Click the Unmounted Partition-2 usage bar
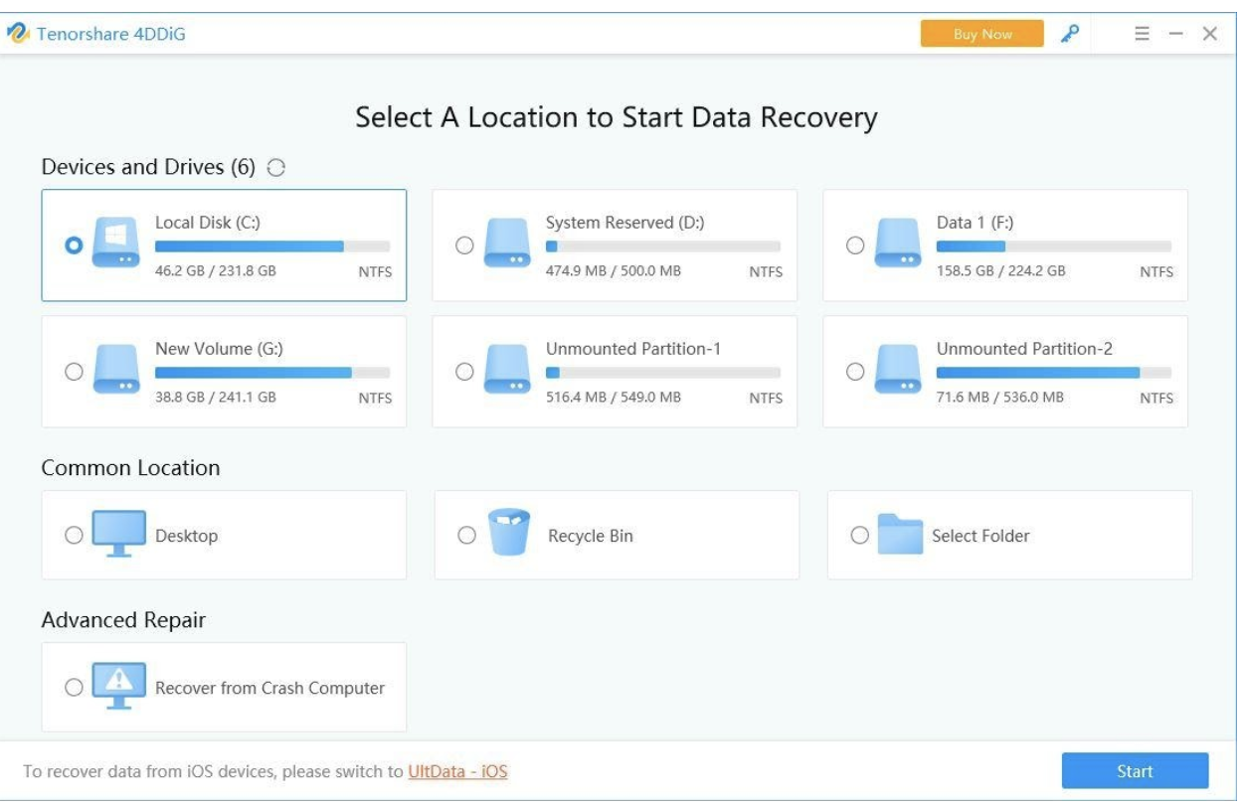Image resolution: width=1243 pixels, height=809 pixels. (1054, 373)
